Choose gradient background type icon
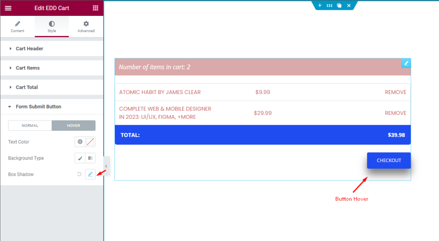The height and width of the screenshot is (241, 439). 90,158
